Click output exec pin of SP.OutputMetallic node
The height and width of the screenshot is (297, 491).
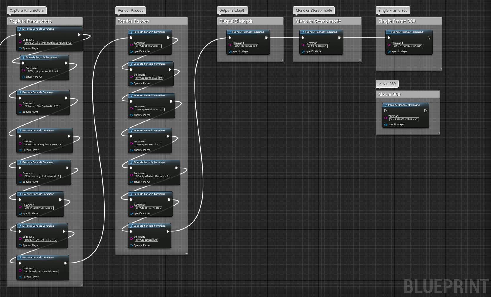pyautogui.click(x=167, y=231)
